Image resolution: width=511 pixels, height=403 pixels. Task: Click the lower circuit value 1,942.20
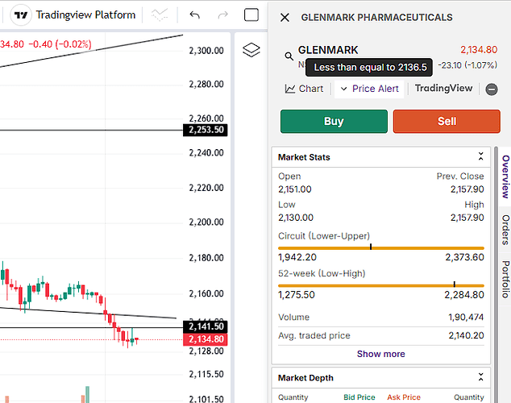pos(297,257)
